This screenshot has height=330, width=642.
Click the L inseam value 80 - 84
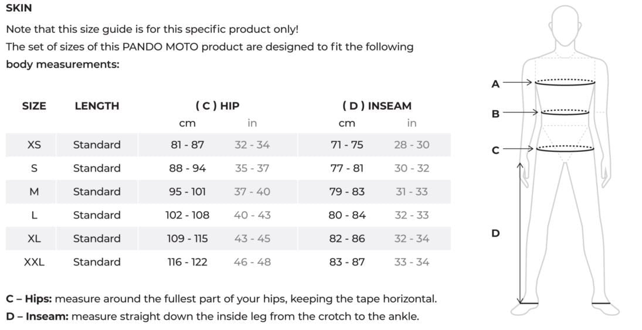(x=347, y=215)
